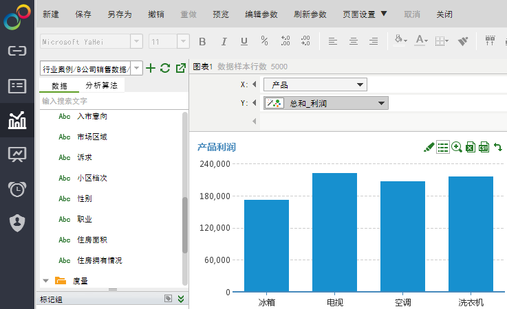Click the swap axes arrow icon
This screenshot has height=309, width=507.
point(498,147)
